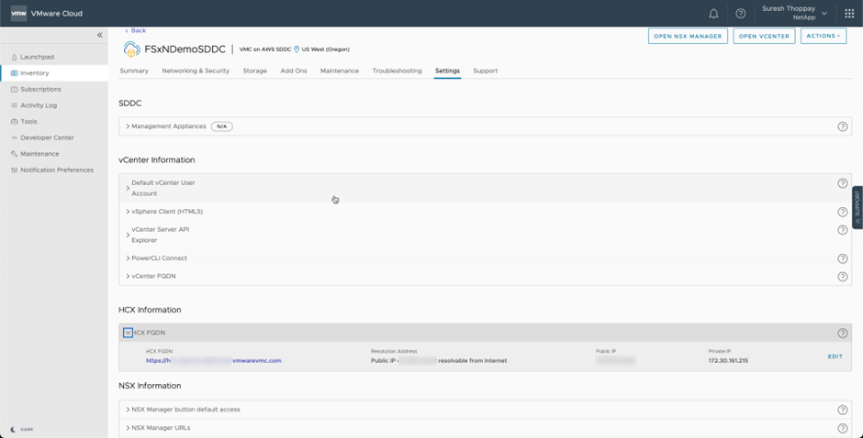Image resolution: width=863 pixels, height=438 pixels.
Task: Open Activity Log in the sidebar
Action: pyautogui.click(x=39, y=105)
